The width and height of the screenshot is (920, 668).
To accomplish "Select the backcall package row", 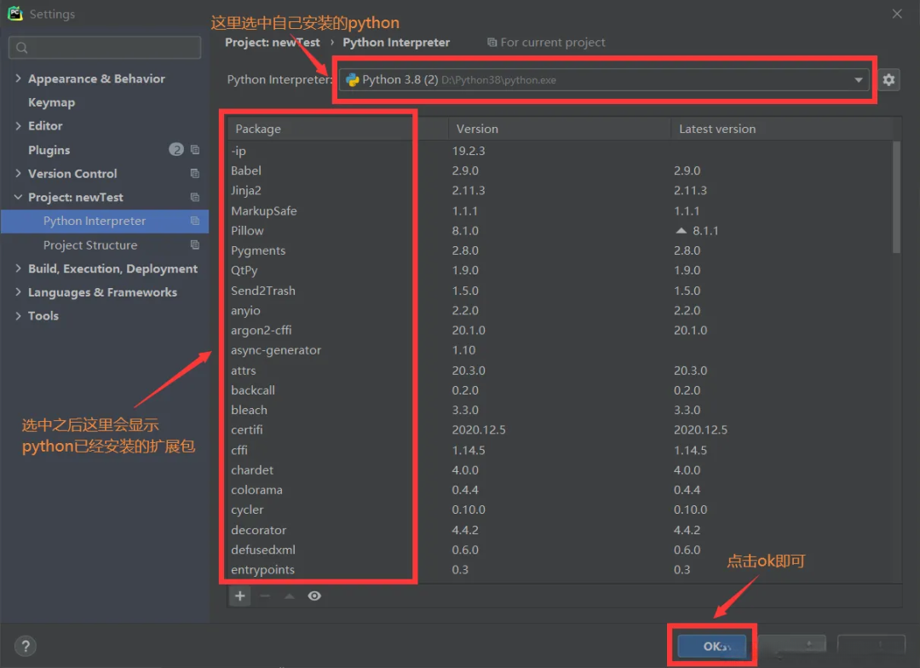I will (x=560, y=389).
